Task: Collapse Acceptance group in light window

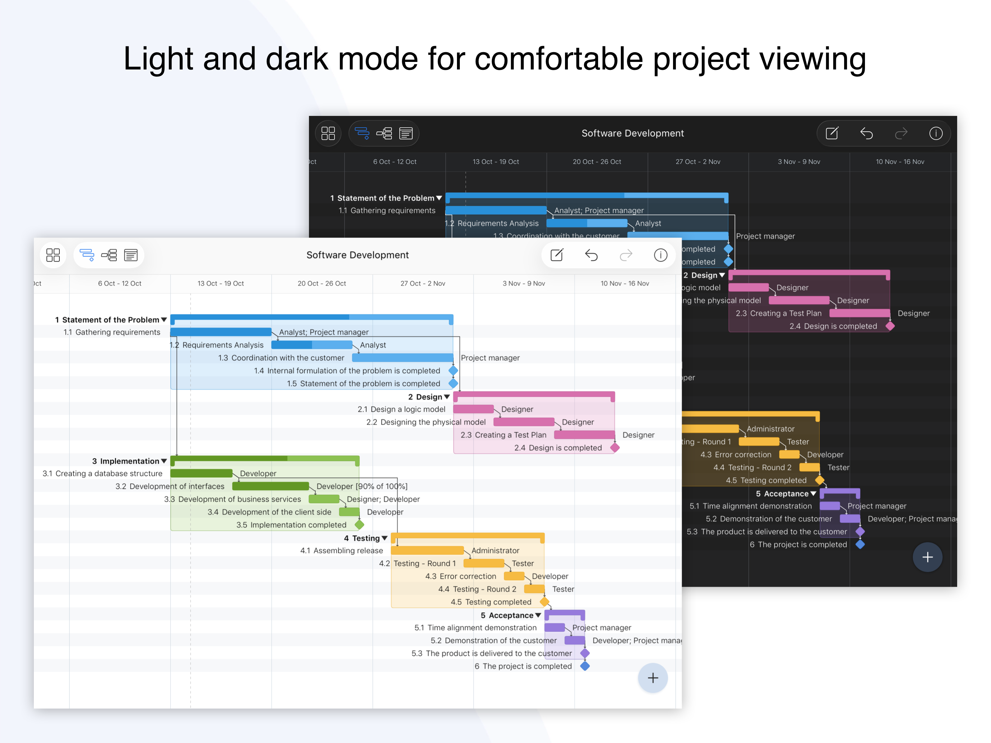Action: click(x=538, y=615)
